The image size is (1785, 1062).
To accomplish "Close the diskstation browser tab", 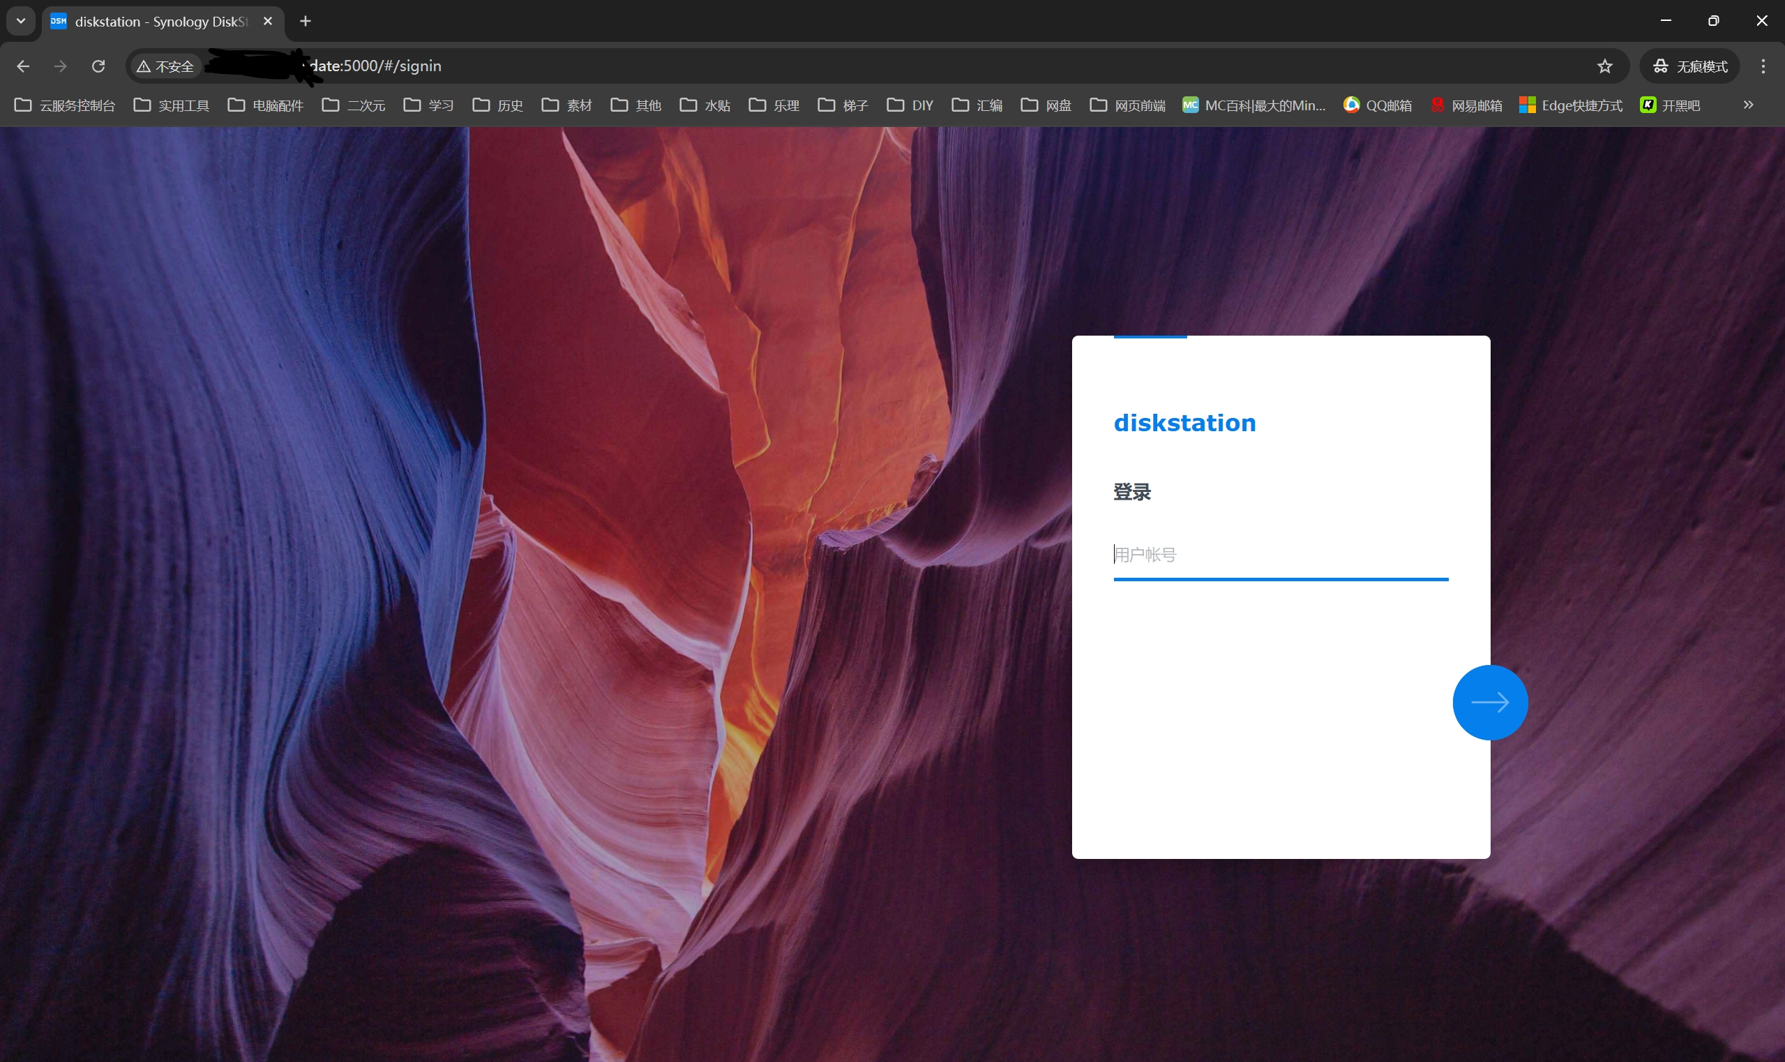I will tap(268, 21).
